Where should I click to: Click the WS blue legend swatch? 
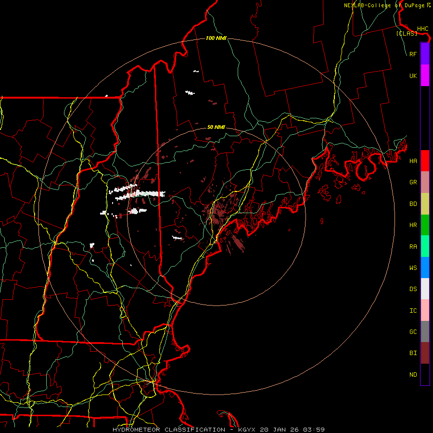tap(425, 267)
